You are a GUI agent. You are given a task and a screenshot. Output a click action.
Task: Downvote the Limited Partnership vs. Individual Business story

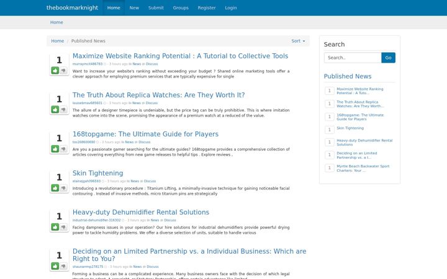[x=63, y=266]
